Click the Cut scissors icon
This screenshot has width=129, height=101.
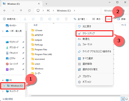(x=25, y=19)
